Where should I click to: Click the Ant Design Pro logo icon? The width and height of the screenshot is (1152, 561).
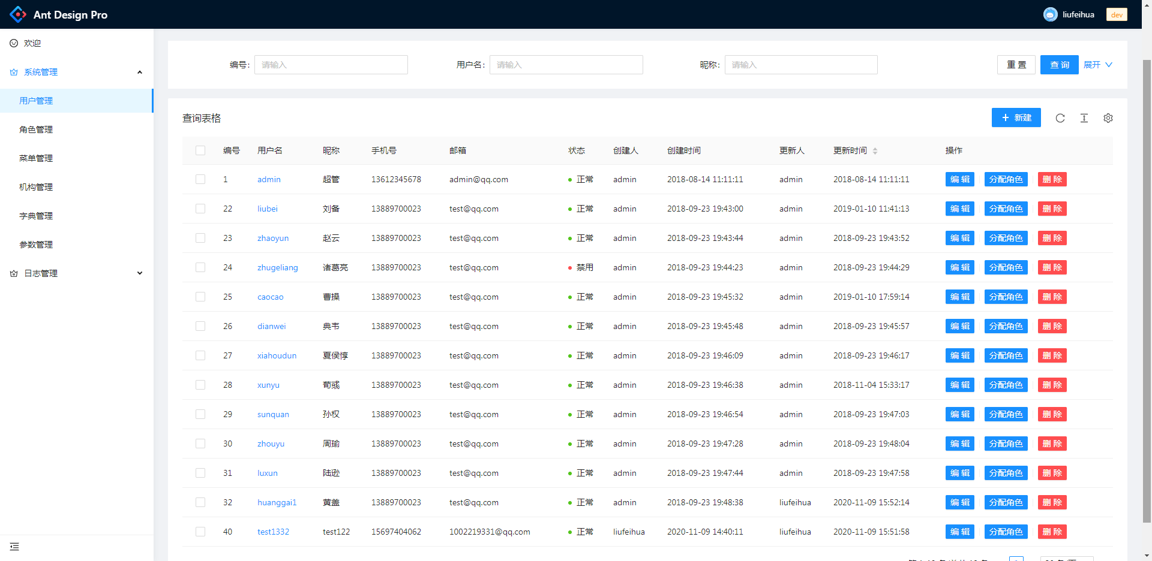point(18,14)
